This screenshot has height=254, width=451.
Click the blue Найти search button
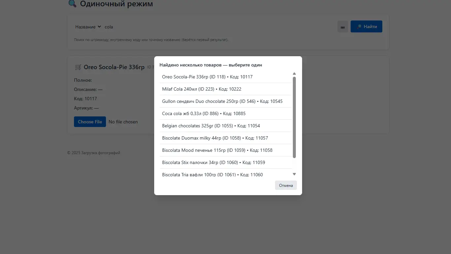click(x=366, y=26)
